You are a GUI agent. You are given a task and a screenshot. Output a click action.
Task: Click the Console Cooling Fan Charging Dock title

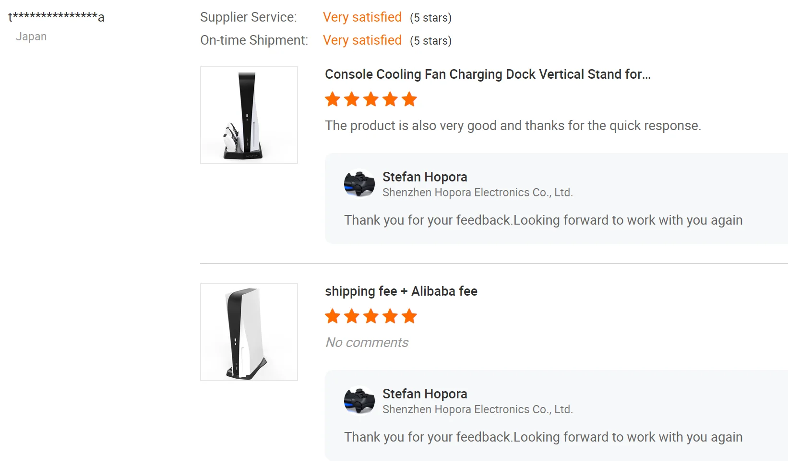tap(488, 74)
